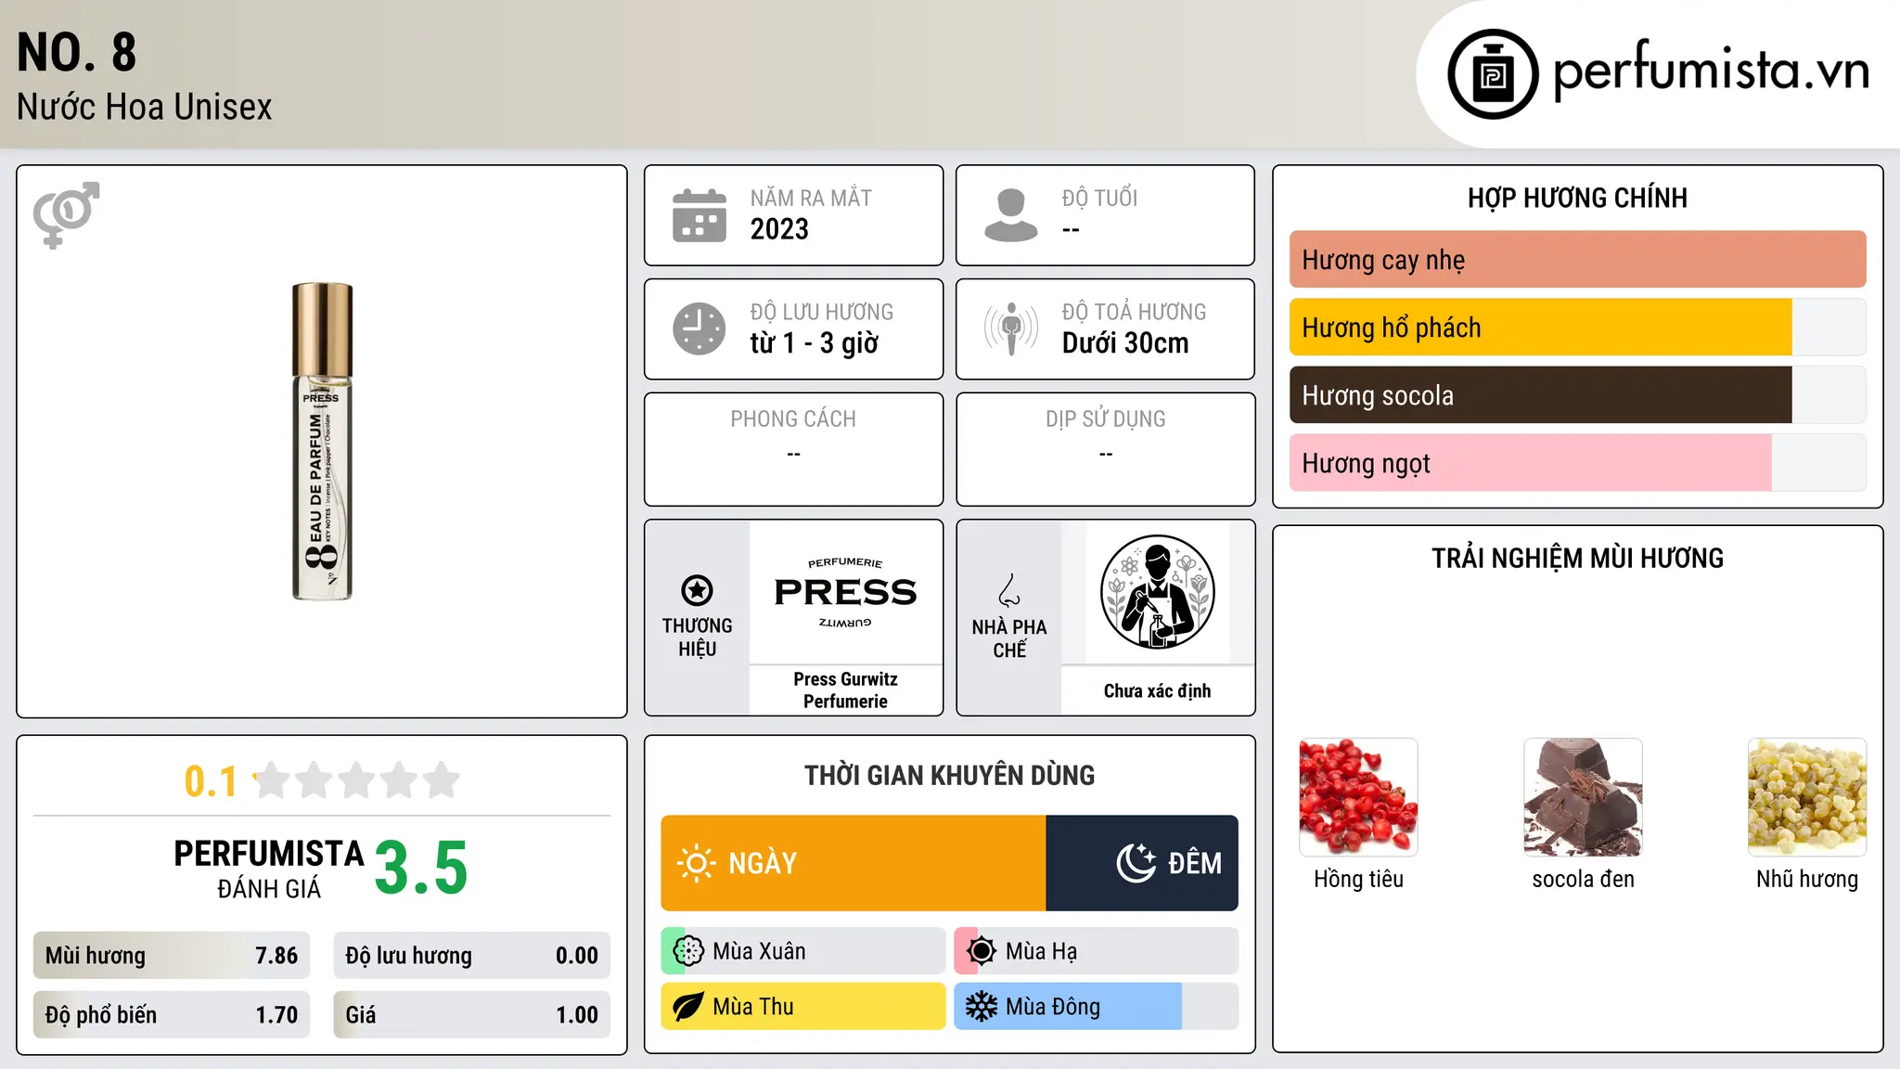Viewport: 1900px width, 1069px height.
Task: Open the perfumista.vn site link
Action: coord(1711,71)
